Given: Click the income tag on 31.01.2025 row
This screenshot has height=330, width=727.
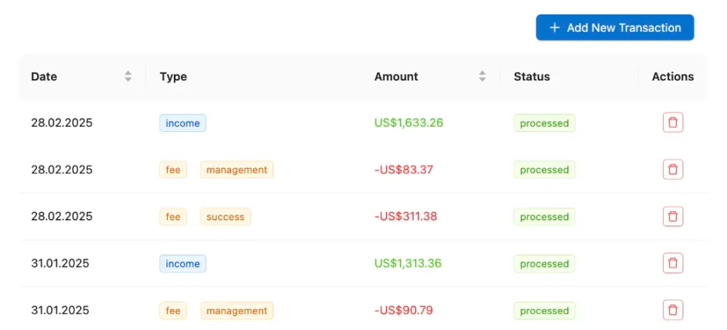Looking at the screenshot, I should pos(182,264).
